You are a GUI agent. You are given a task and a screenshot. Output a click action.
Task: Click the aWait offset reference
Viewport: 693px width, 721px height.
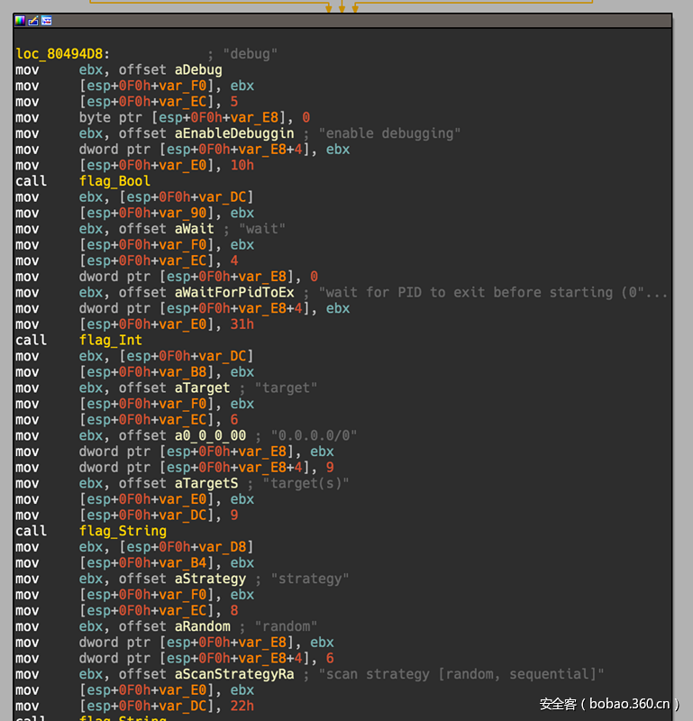(195, 229)
